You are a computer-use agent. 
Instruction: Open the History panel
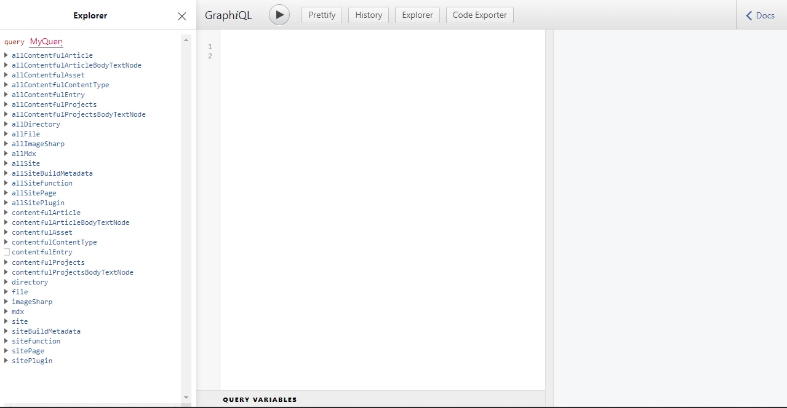(369, 15)
